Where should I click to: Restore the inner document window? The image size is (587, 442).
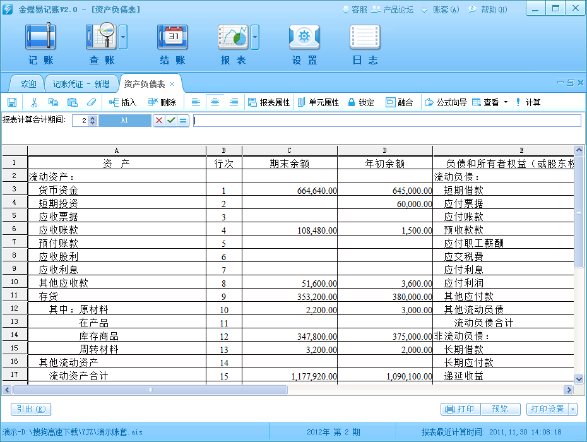pos(570,83)
